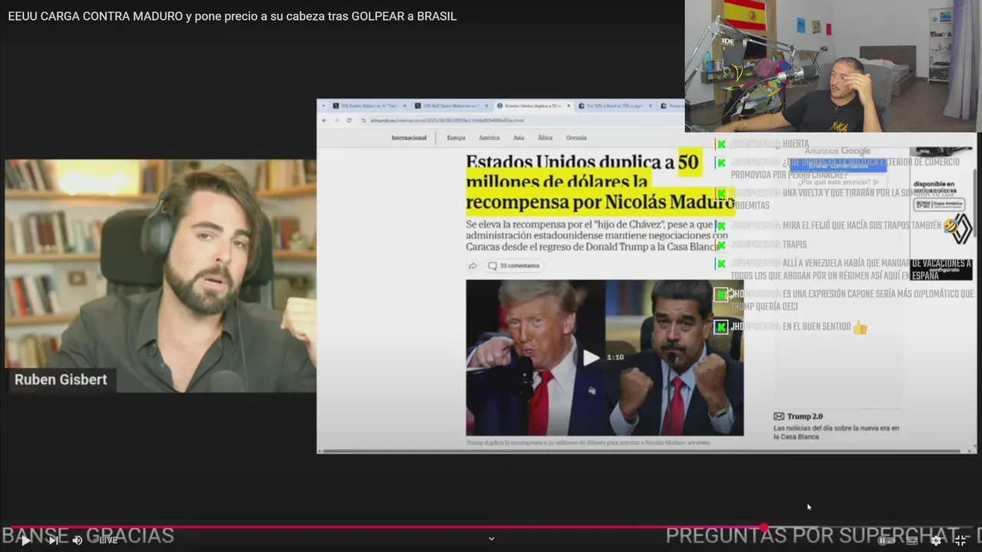This screenshot has height=552, width=982.
Task: Close the Del 50% a Brasil tab
Action: [652, 106]
